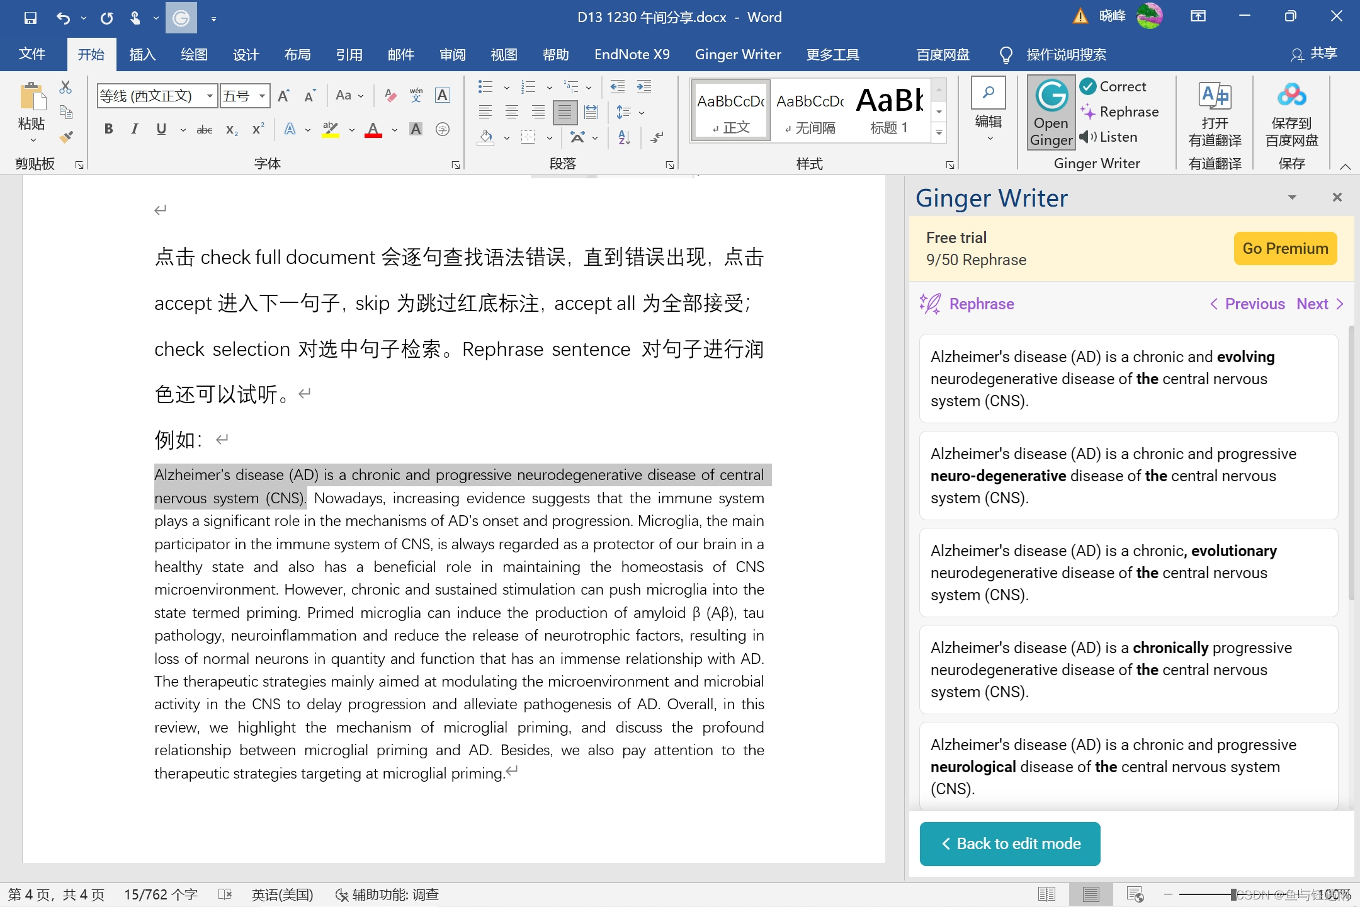This screenshot has width=1360, height=907.
Task: Select Center paragraph alignment
Action: pos(512,113)
